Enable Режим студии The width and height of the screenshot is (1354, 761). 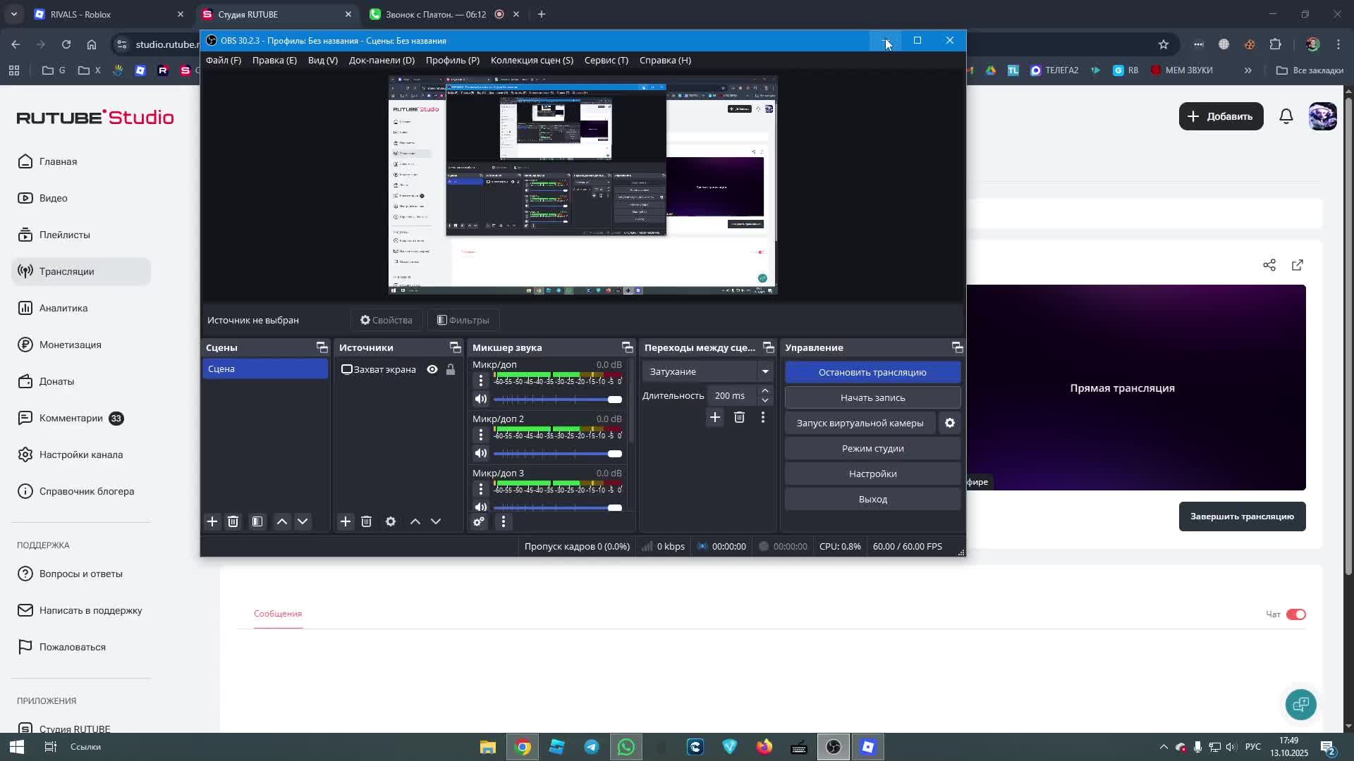click(x=872, y=448)
